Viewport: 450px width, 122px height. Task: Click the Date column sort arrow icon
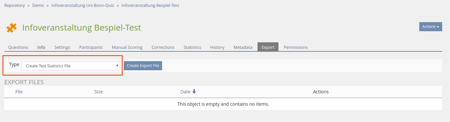[194, 92]
